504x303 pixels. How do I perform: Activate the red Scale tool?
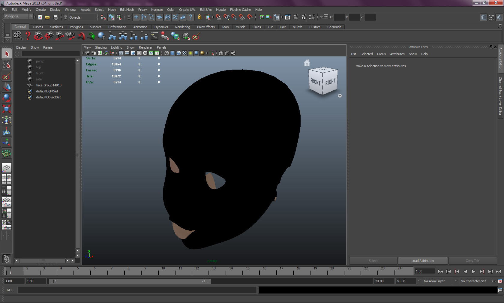(x=7, y=109)
